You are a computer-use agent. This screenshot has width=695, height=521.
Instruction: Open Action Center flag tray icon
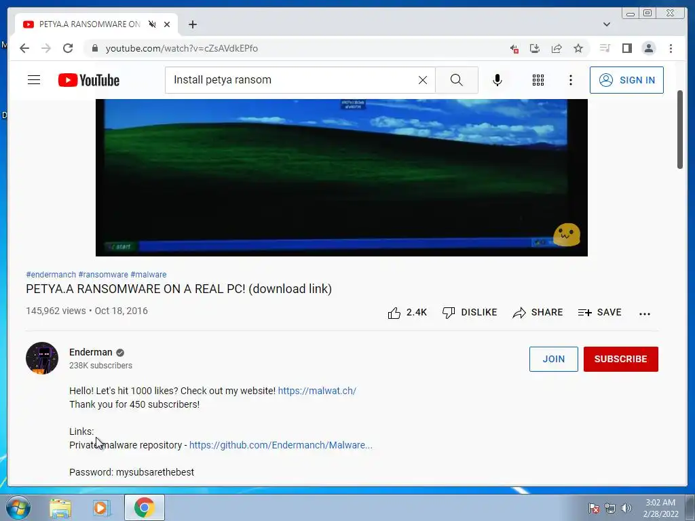pyautogui.click(x=593, y=508)
